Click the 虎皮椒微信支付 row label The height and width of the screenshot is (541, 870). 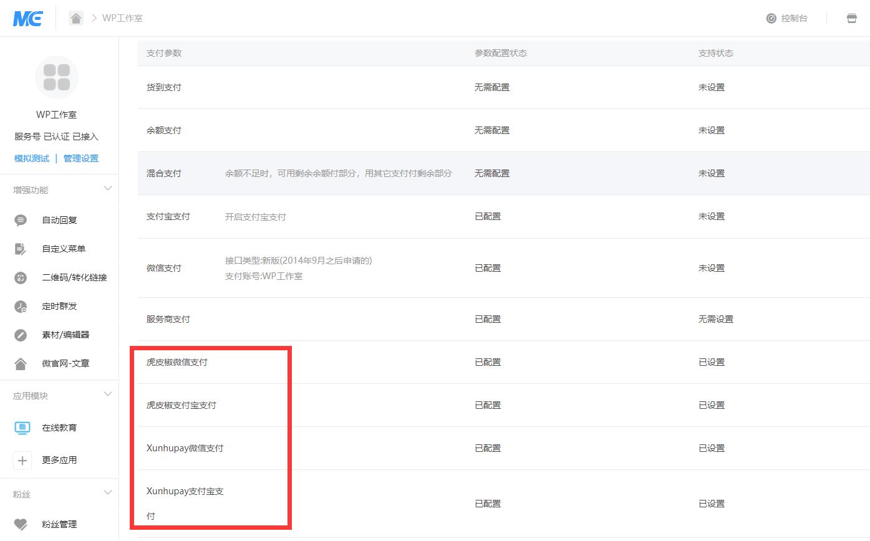click(x=177, y=362)
